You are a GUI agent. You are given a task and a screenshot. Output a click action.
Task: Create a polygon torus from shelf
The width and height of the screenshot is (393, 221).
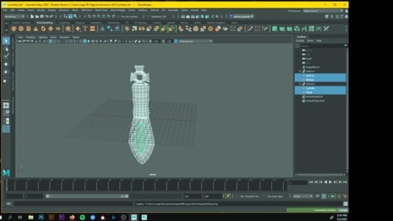click(x=44, y=29)
